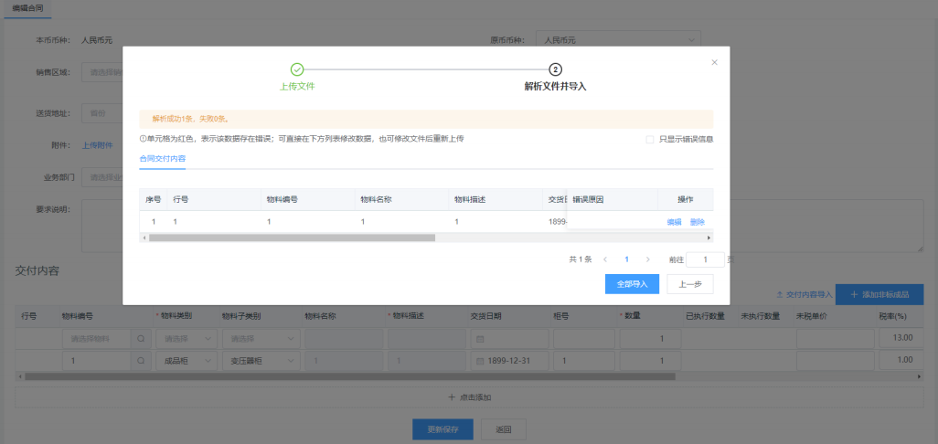
Task: Enable the 只显示错误信息 checkbox
Action: (650, 140)
